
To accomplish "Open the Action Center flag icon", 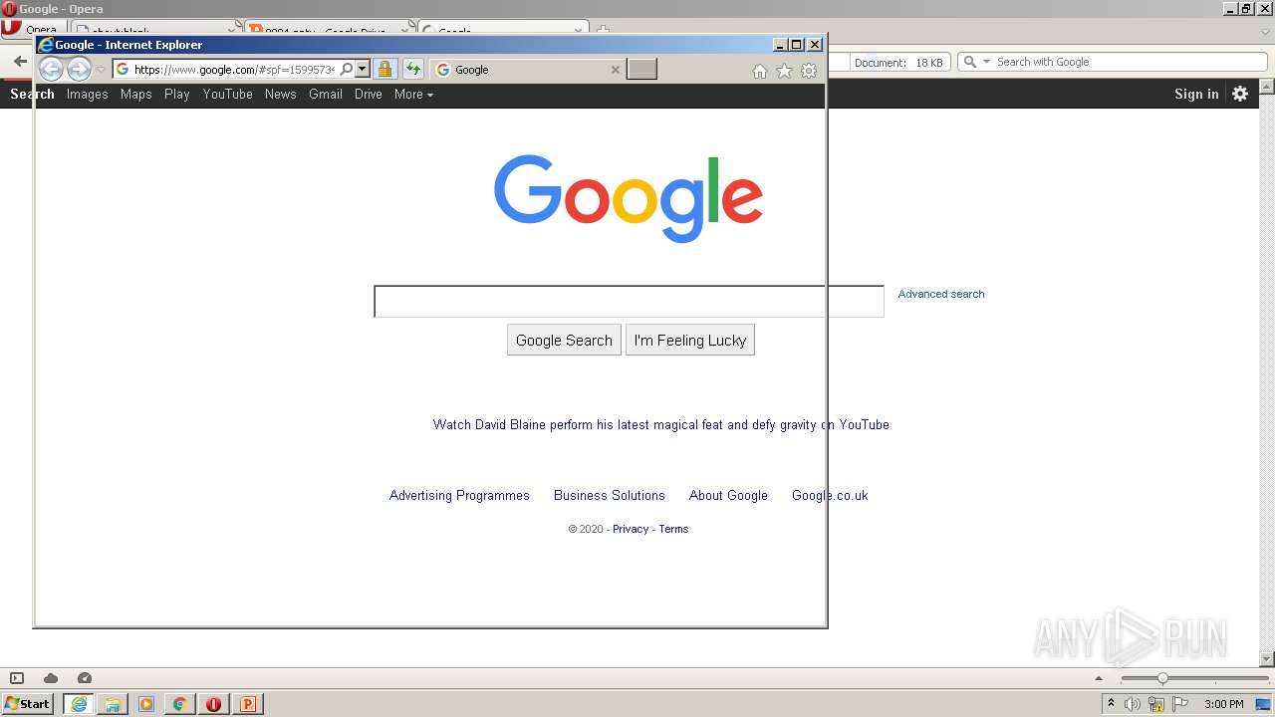I will 1180,704.
